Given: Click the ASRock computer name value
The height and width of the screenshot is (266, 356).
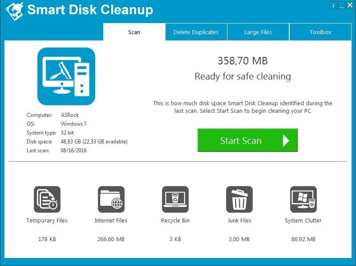Looking at the screenshot, I should point(70,115).
